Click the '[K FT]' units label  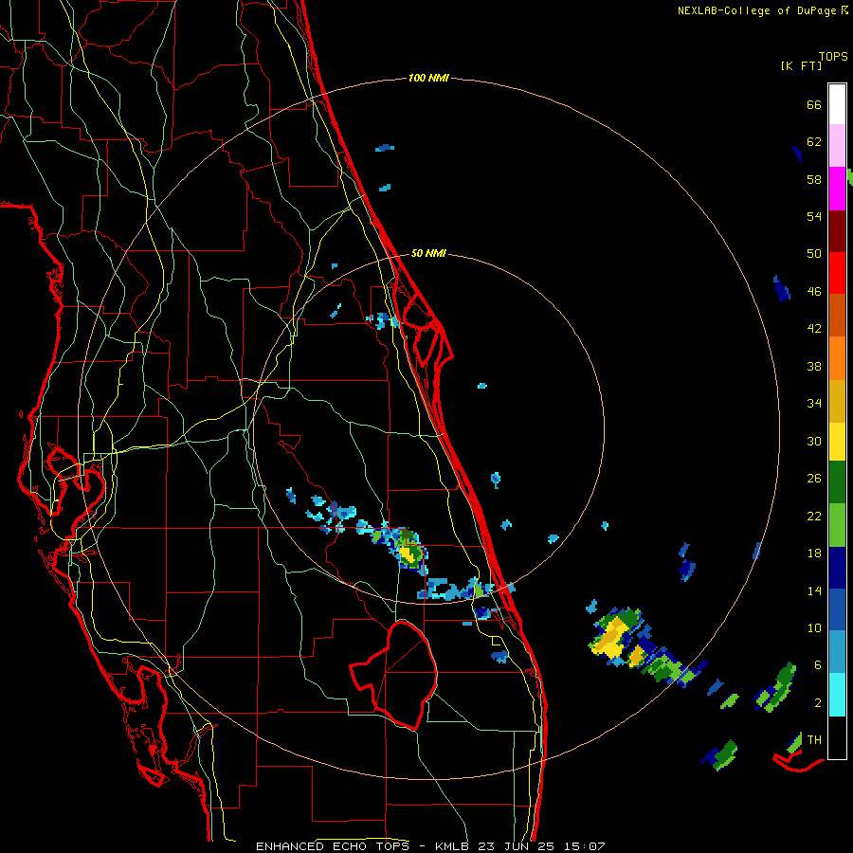[801, 66]
